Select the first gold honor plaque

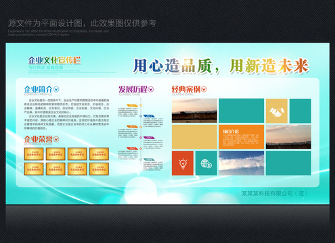point(34,154)
